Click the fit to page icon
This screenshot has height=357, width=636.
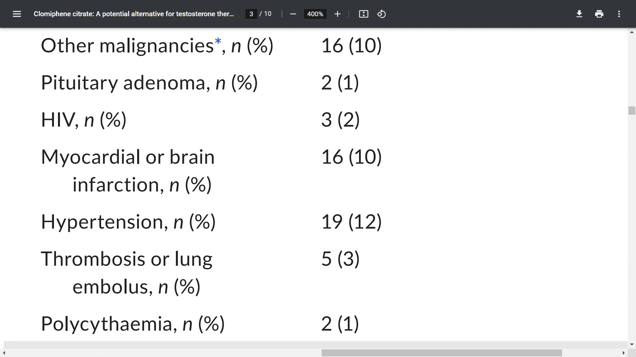click(x=363, y=14)
